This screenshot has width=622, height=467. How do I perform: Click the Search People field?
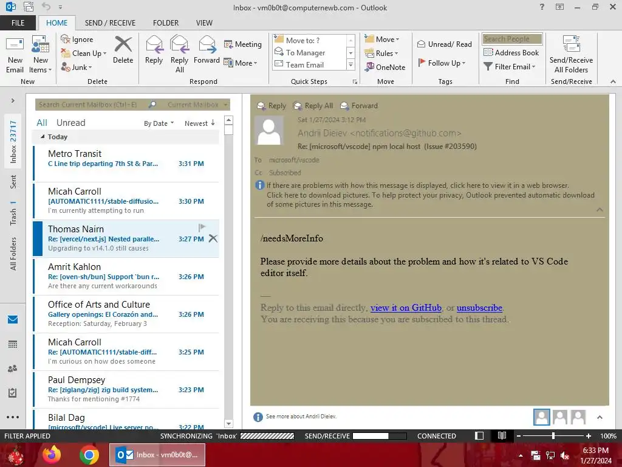pyautogui.click(x=512, y=39)
